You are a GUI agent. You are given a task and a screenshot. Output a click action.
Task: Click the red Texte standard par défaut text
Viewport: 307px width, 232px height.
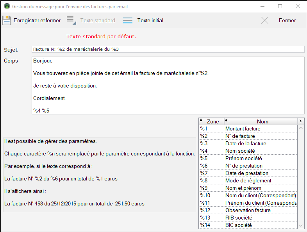point(101,37)
